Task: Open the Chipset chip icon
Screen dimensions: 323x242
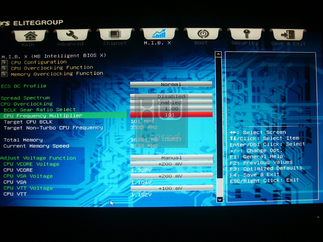Action: click(115, 34)
